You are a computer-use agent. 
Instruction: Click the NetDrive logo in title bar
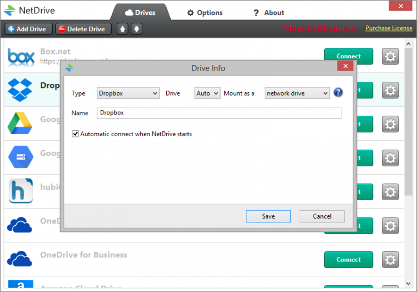click(x=9, y=11)
